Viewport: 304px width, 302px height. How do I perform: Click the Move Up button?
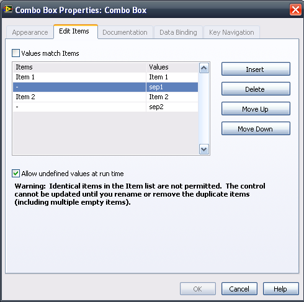256,109
